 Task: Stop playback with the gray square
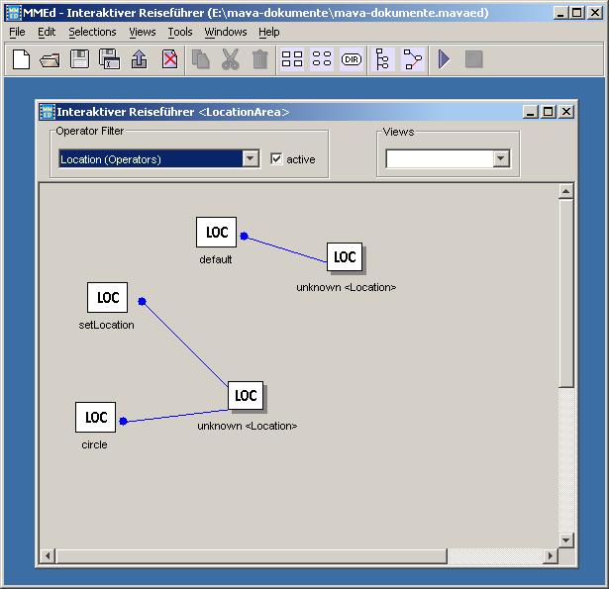click(474, 59)
